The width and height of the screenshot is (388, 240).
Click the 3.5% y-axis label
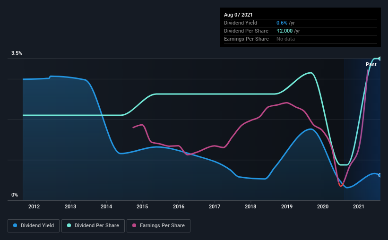[x=17, y=53]
